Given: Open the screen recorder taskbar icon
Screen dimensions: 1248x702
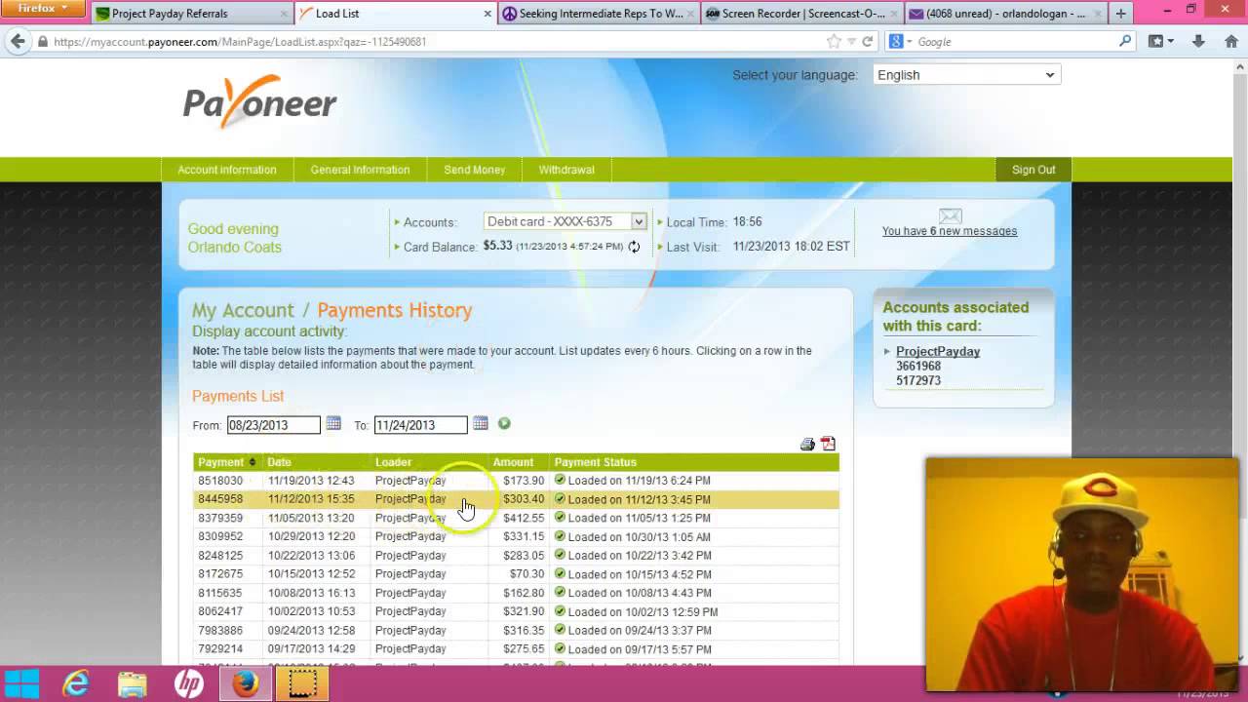Looking at the screenshot, I should [302, 684].
